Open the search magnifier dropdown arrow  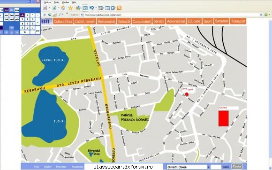(63, 14)
